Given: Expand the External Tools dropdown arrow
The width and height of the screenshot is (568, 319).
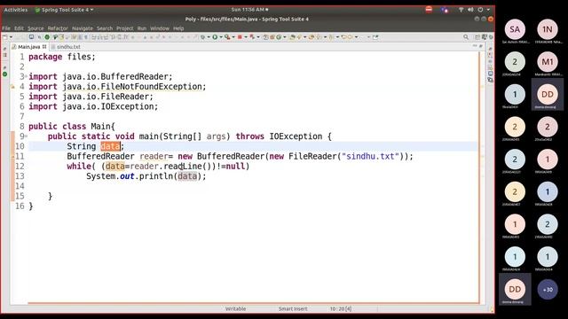Looking at the screenshot, I should pos(233,37).
